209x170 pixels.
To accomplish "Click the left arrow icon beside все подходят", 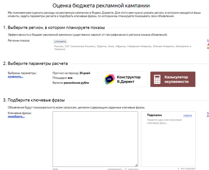I will pyautogui.click(x=178, y=169).
